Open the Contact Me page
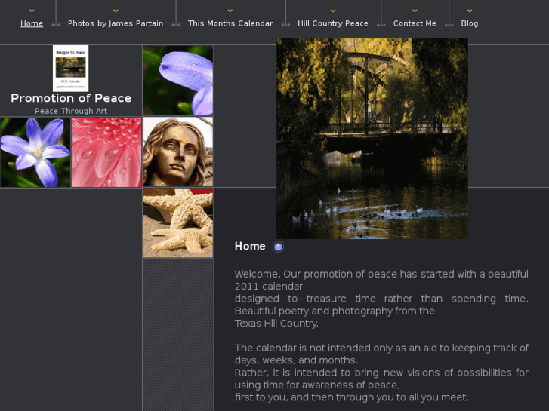 [415, 23]
